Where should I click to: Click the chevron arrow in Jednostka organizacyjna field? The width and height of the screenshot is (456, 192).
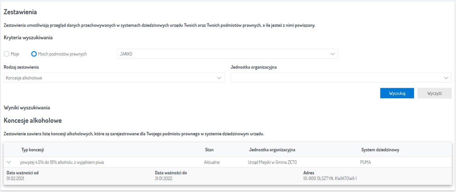[446, 78]
